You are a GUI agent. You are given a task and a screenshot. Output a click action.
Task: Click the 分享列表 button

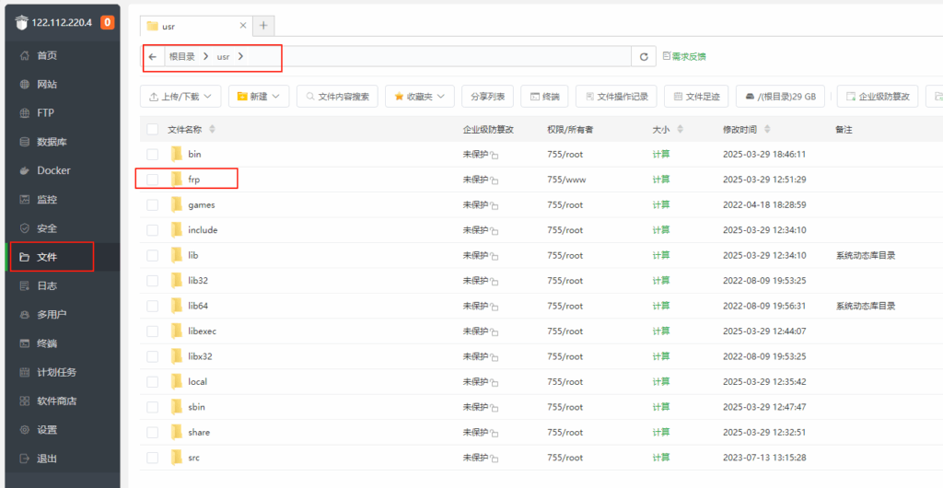487,96
